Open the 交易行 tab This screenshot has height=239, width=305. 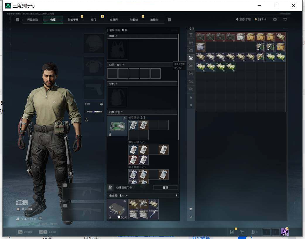114,20
